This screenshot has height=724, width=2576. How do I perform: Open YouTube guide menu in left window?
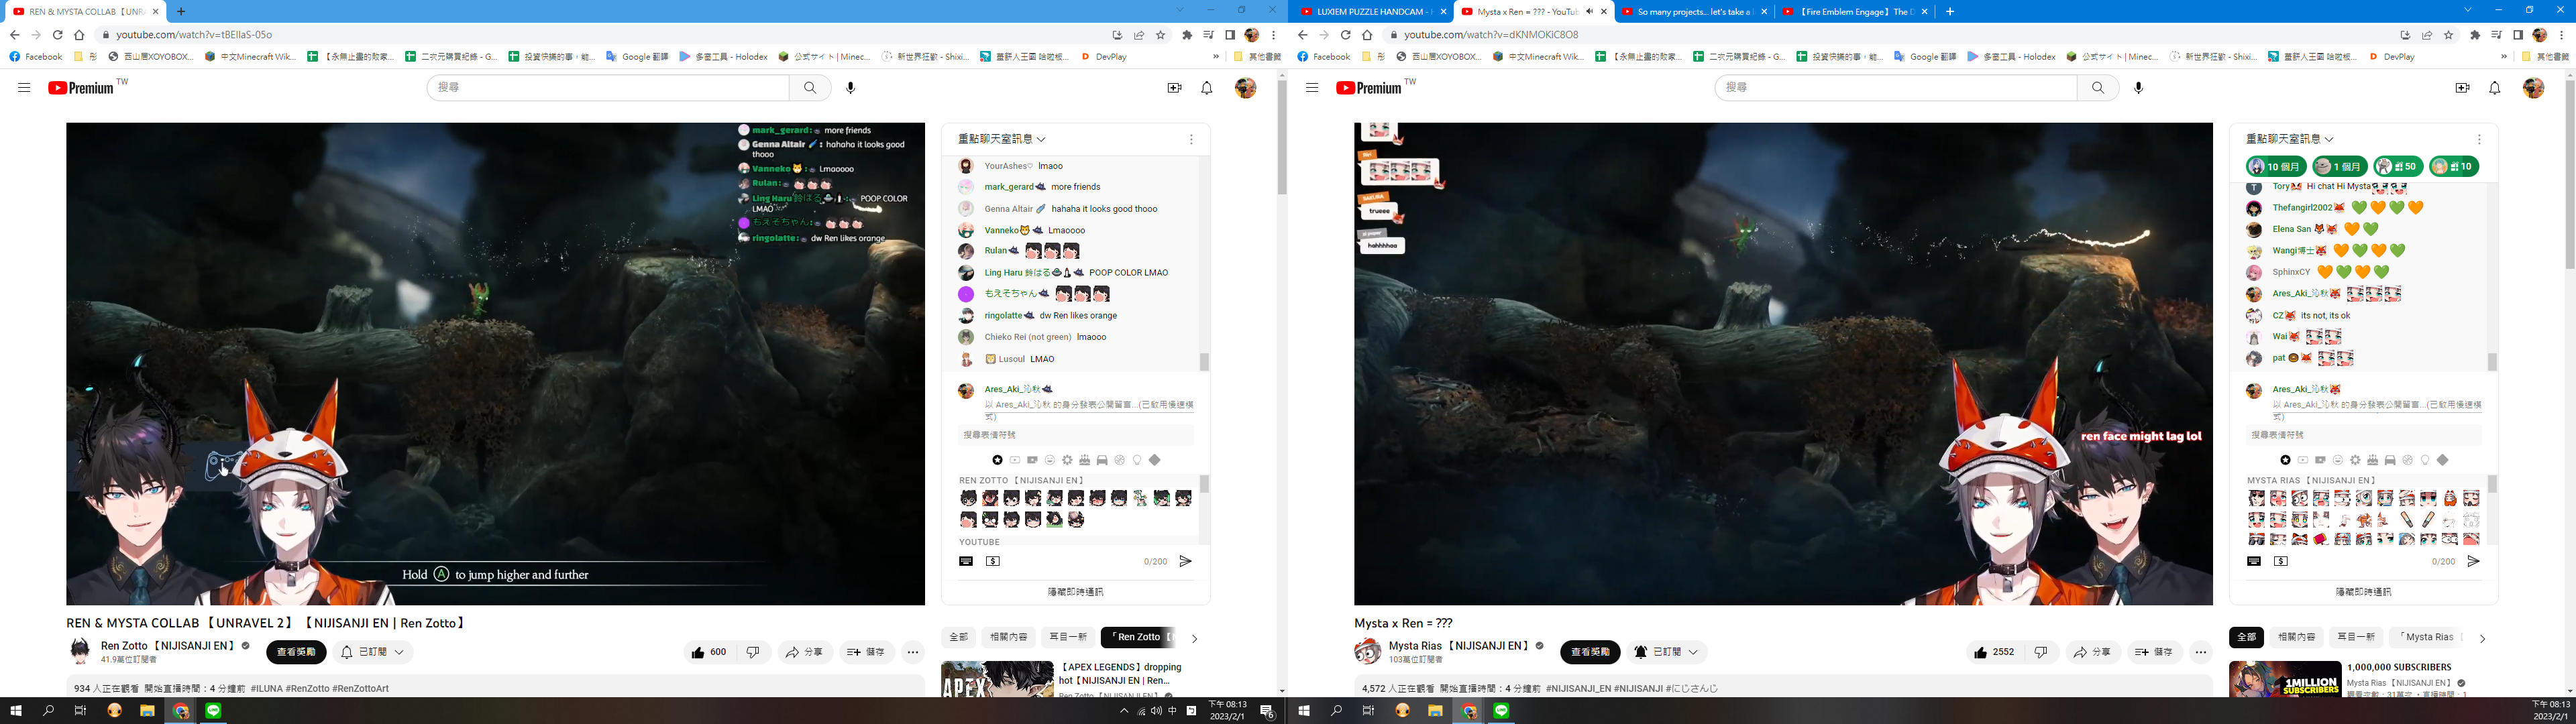(x=24, y=88)
